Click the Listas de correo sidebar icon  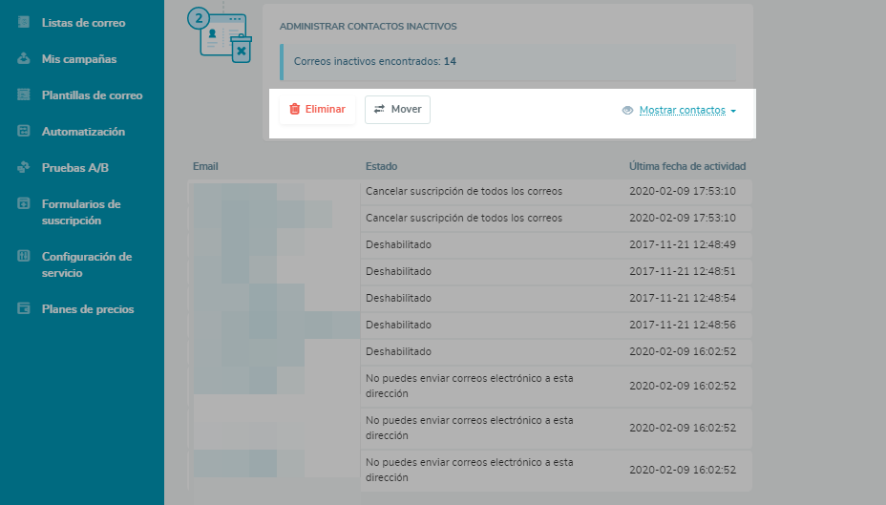(24, 22)
